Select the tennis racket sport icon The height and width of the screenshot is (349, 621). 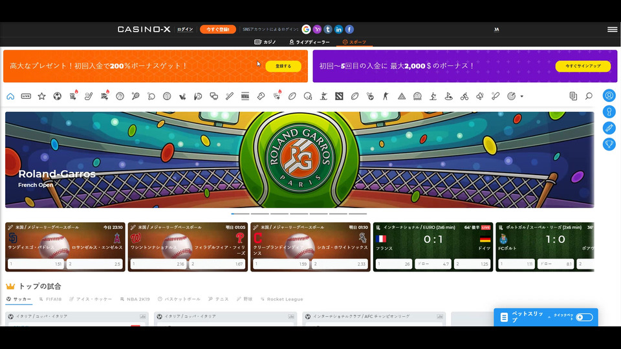coord(135,96)
